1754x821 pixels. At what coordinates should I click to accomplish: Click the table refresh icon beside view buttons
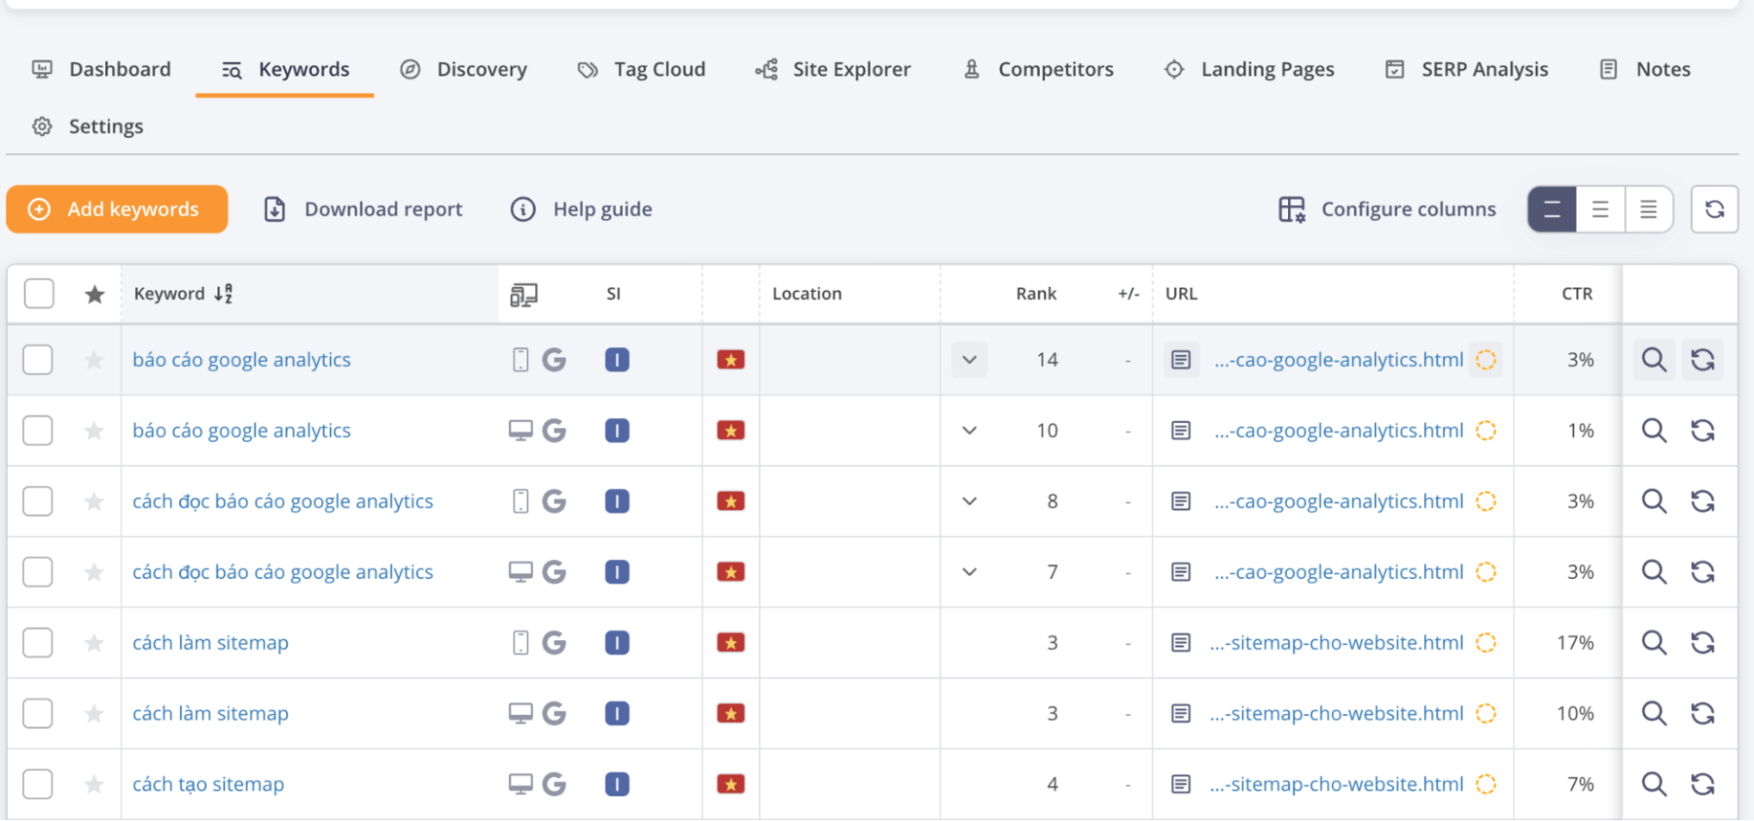point(1715,209)
